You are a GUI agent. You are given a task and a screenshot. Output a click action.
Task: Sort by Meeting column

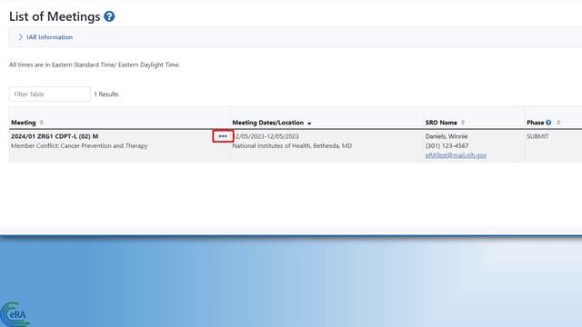coord(42,123)
